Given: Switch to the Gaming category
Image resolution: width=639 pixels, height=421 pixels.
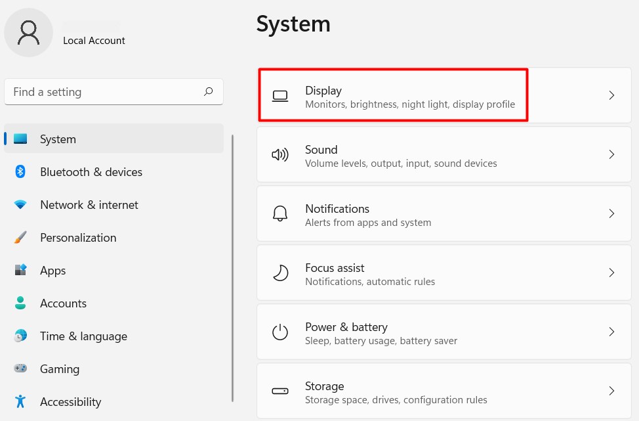Looking at the screenshot, I should click(x=59, y=369).
